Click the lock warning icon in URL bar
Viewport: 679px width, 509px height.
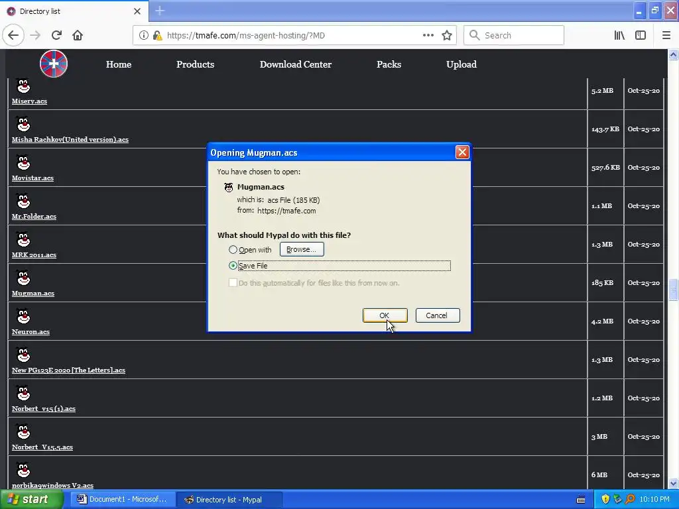click(157, 36)
